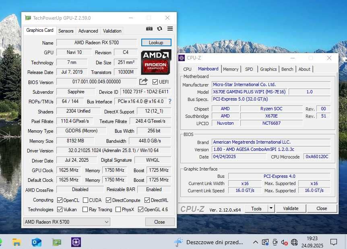Click the Bus Interface question mark

170,101
